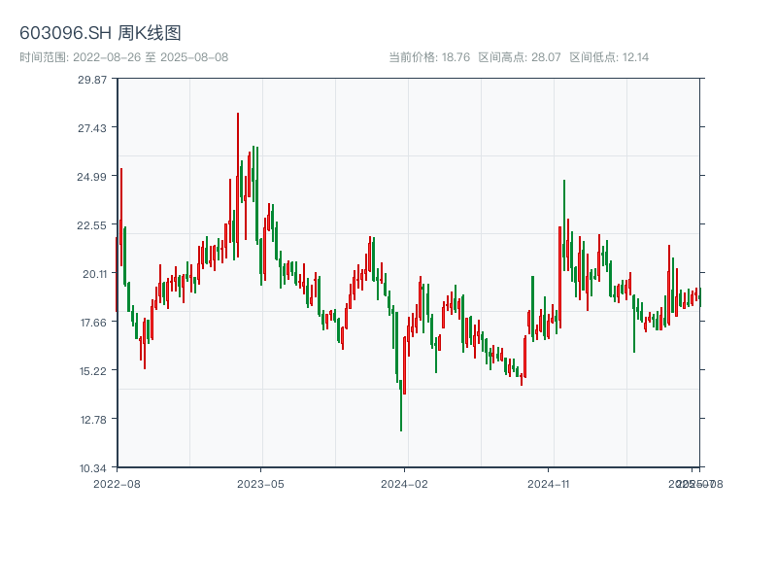Click the y-axis label 17.66
This screenshot has height=583, width=777.
coord(93,323)
